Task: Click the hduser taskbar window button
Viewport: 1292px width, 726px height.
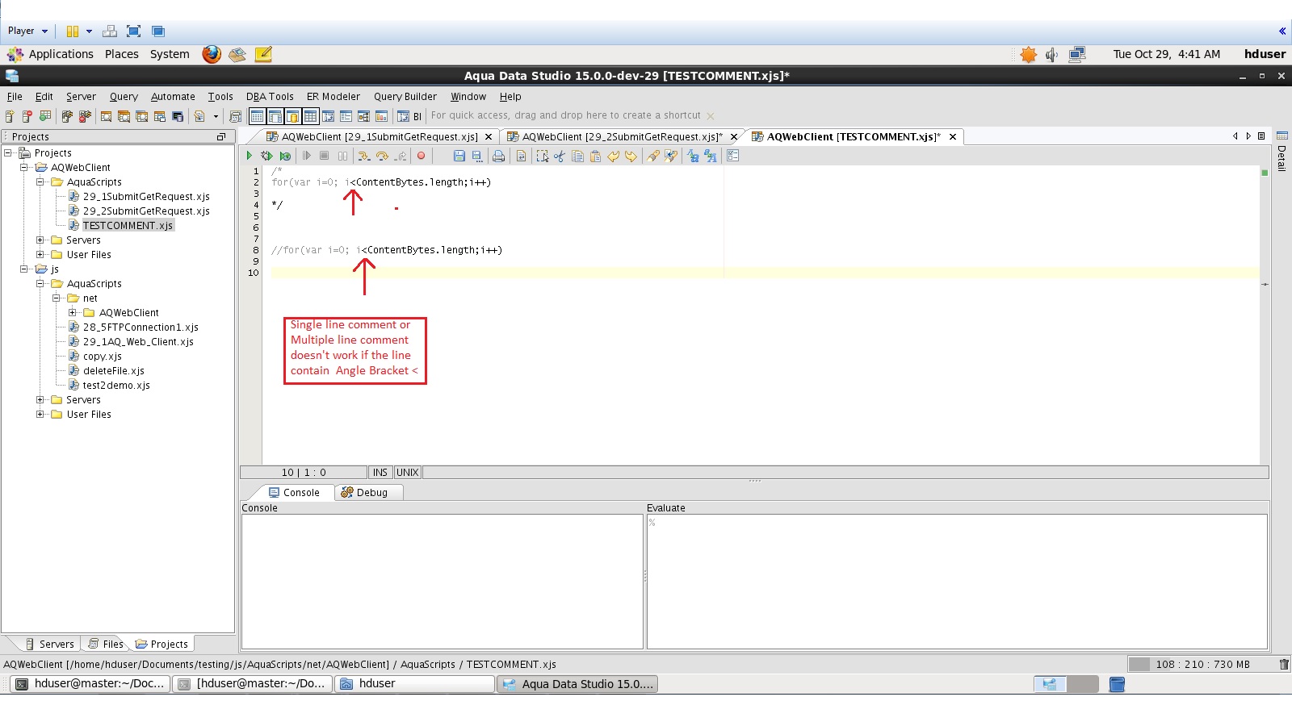Action: point(415,684)
